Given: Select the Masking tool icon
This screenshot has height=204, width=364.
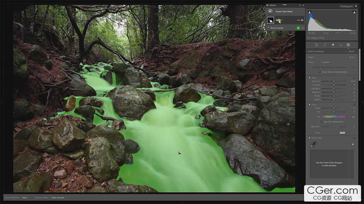Looking at the screenshot, I should click(348, 45).
